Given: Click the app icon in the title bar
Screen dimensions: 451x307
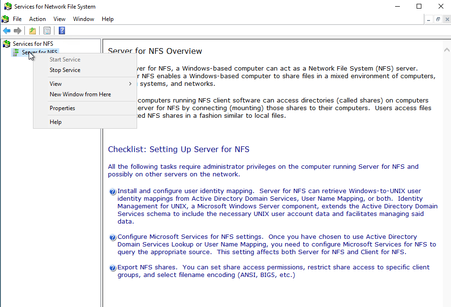Looking at the screenshot, I should point(8,6).
